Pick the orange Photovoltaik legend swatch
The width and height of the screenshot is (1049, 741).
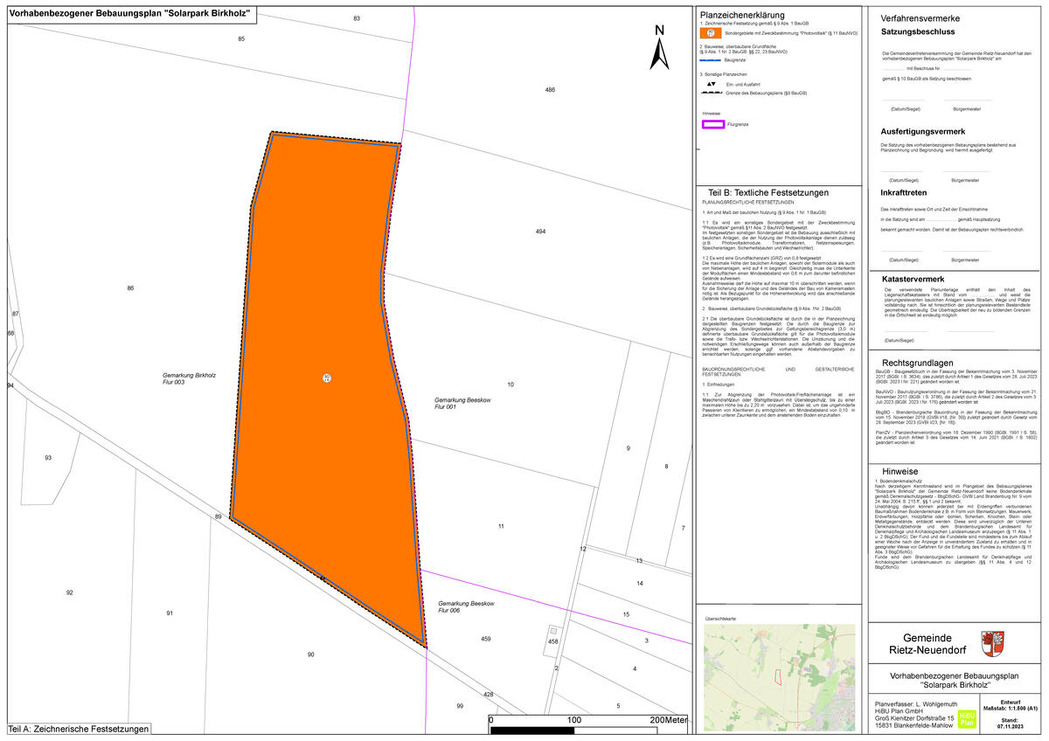pos(711,31)
